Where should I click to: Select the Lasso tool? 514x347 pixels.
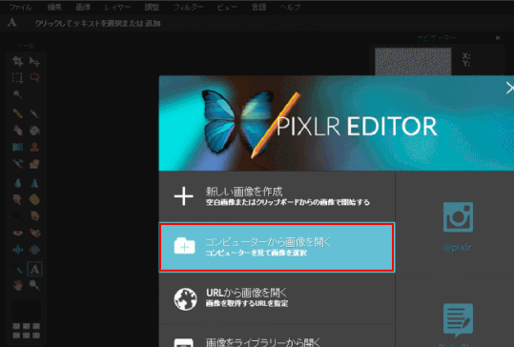[x=34, y=77]
